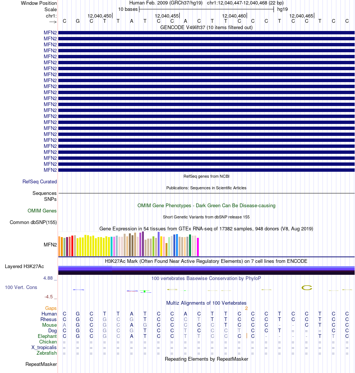Open the H3K27Ac Mark ENCODE track title
Screen dimensions: 355x373
[x=206, y=261]
